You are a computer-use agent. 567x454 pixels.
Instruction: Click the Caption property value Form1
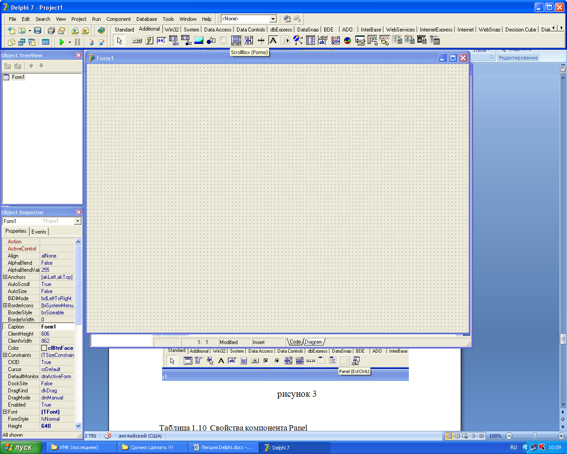[x=58, y=327]
